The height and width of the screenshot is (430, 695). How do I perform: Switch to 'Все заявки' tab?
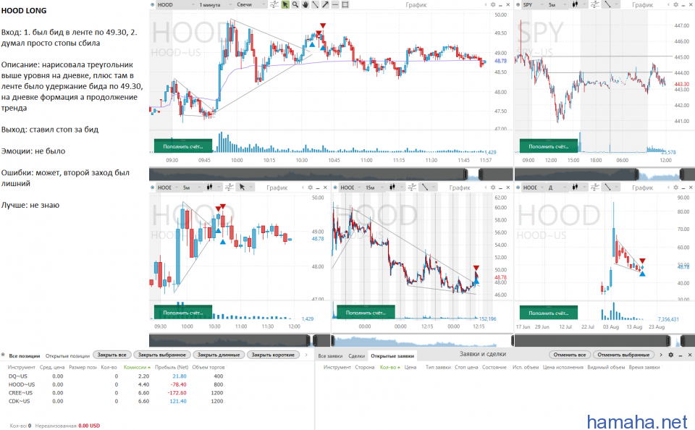(330, 355)
